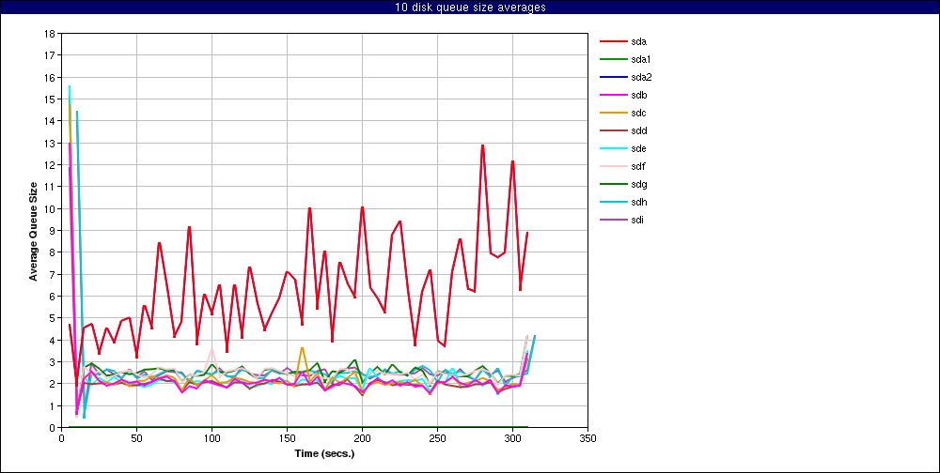Click the "13" tick on the y-axis
Viewport: 940px width, 473px height.
tap(51, 143)
